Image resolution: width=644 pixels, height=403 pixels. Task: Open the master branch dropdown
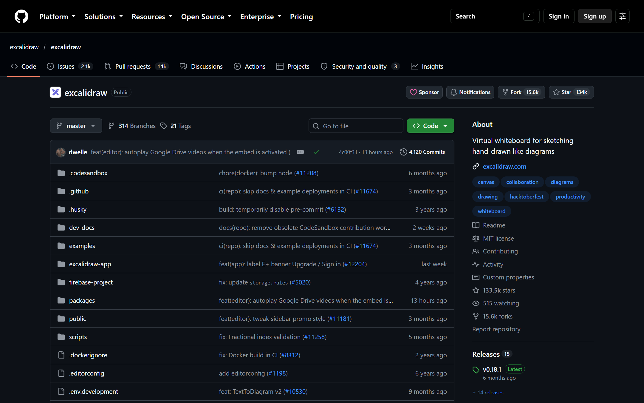[x=76, y=126]
